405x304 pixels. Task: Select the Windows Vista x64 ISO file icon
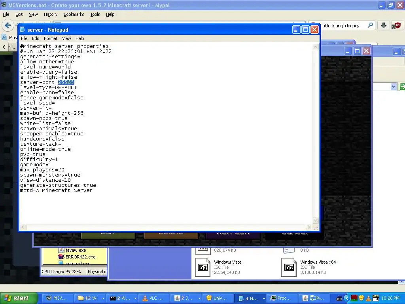coord(289,268)
